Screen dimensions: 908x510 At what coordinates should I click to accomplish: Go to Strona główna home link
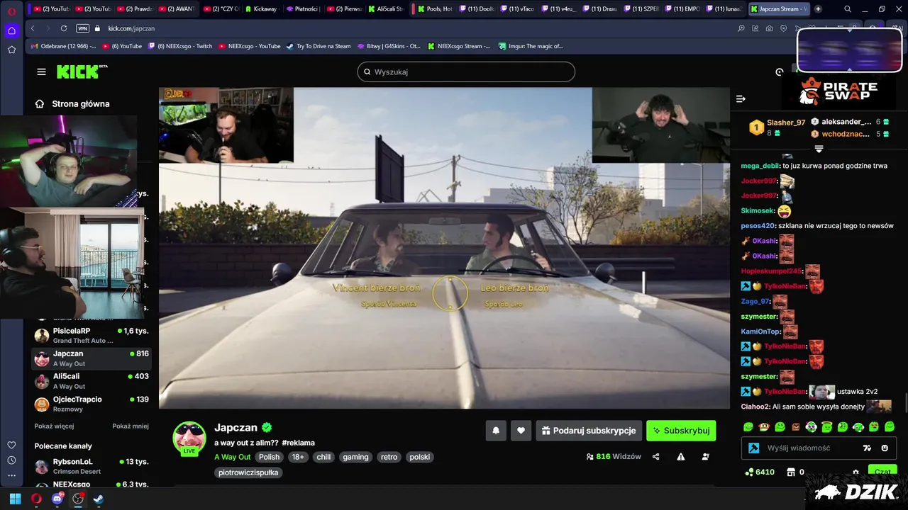point(72,103)
